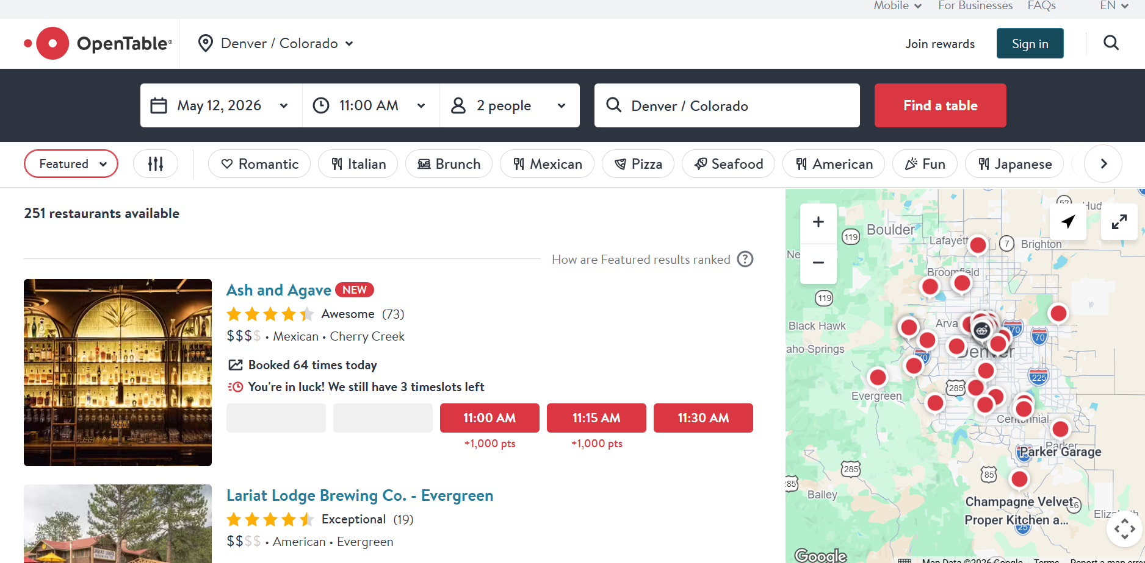Screen dimensions: 1145x563
Task: Click the Google logo on the map
Action: 820,555
